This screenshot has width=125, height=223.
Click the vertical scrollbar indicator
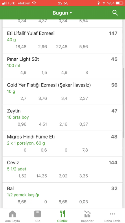(x=124, y=102)
